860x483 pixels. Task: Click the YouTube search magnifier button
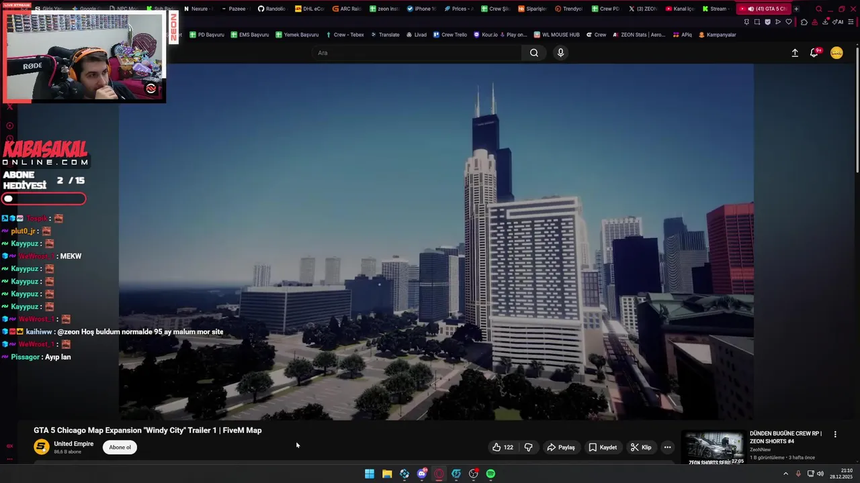coord(533,53)
